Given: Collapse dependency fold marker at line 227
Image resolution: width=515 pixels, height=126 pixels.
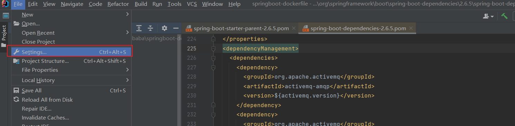Looking at the screenshot, I should 213,67.
